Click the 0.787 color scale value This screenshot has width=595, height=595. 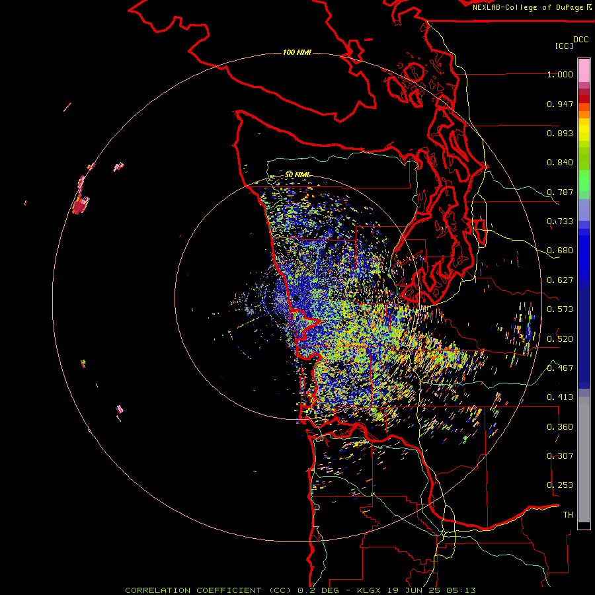pos(560,192)
